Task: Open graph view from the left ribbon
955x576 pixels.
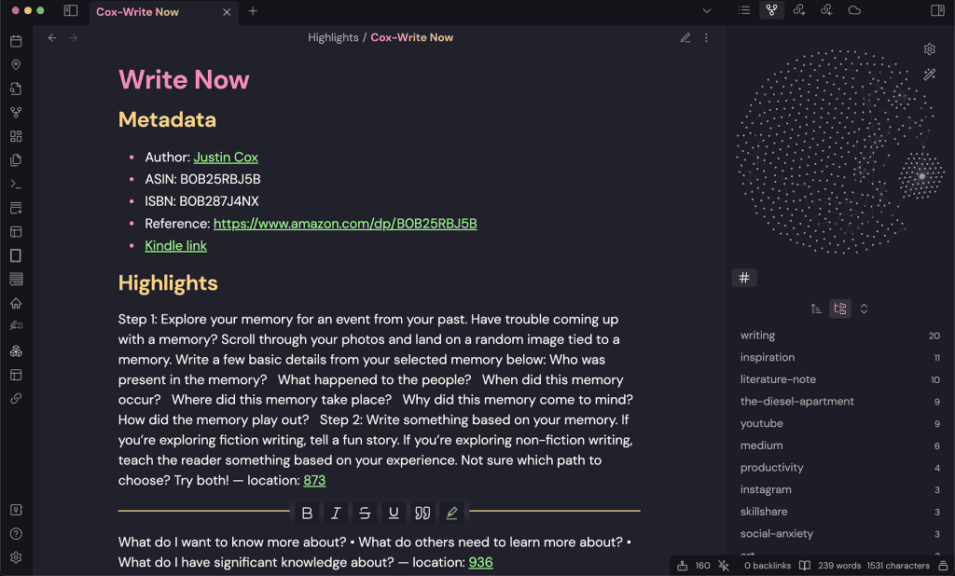Action: click(x=14, y=112)
